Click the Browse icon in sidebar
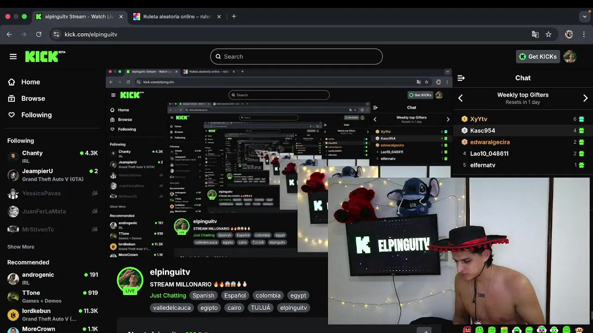Screen dimensions: 593x333 [x=12, y=99]
